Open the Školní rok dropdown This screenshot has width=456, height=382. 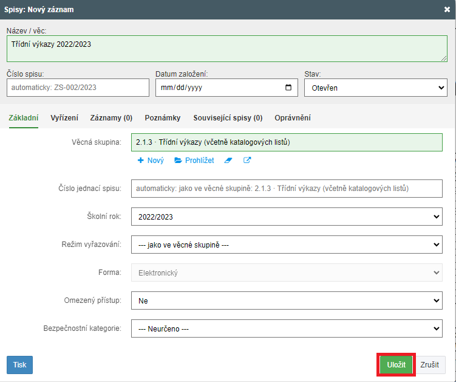[287, 217]
